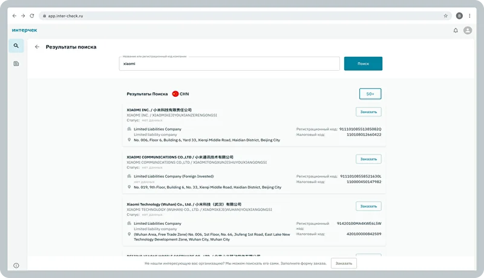Open the browser three-dot menu
This screenshot has width=484, height=278.
pos(470,16)
